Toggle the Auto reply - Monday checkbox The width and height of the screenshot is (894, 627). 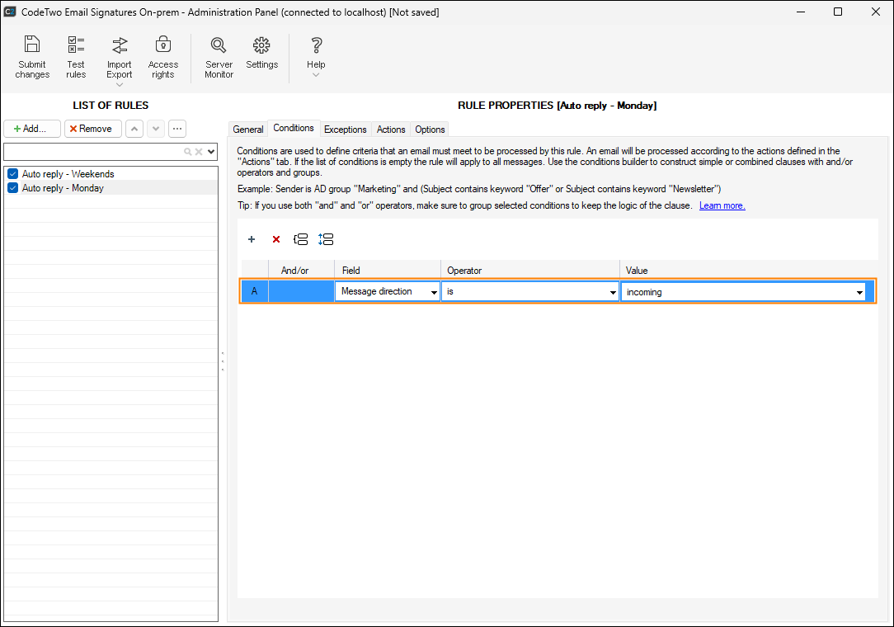tap(12, 188)
